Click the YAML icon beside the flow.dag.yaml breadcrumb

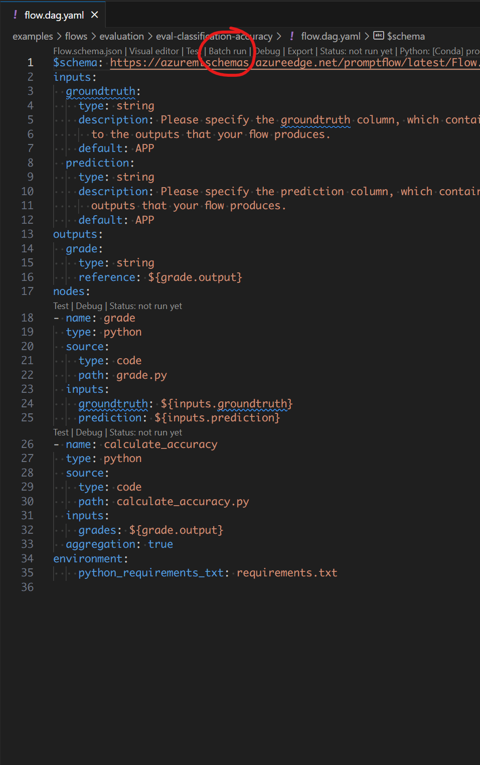point(292,36)
